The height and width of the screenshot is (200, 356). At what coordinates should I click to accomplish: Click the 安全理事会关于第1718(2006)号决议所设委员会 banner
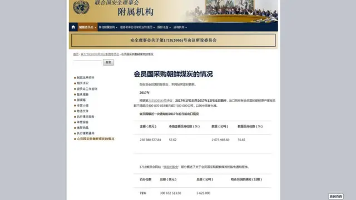(173, 41)
